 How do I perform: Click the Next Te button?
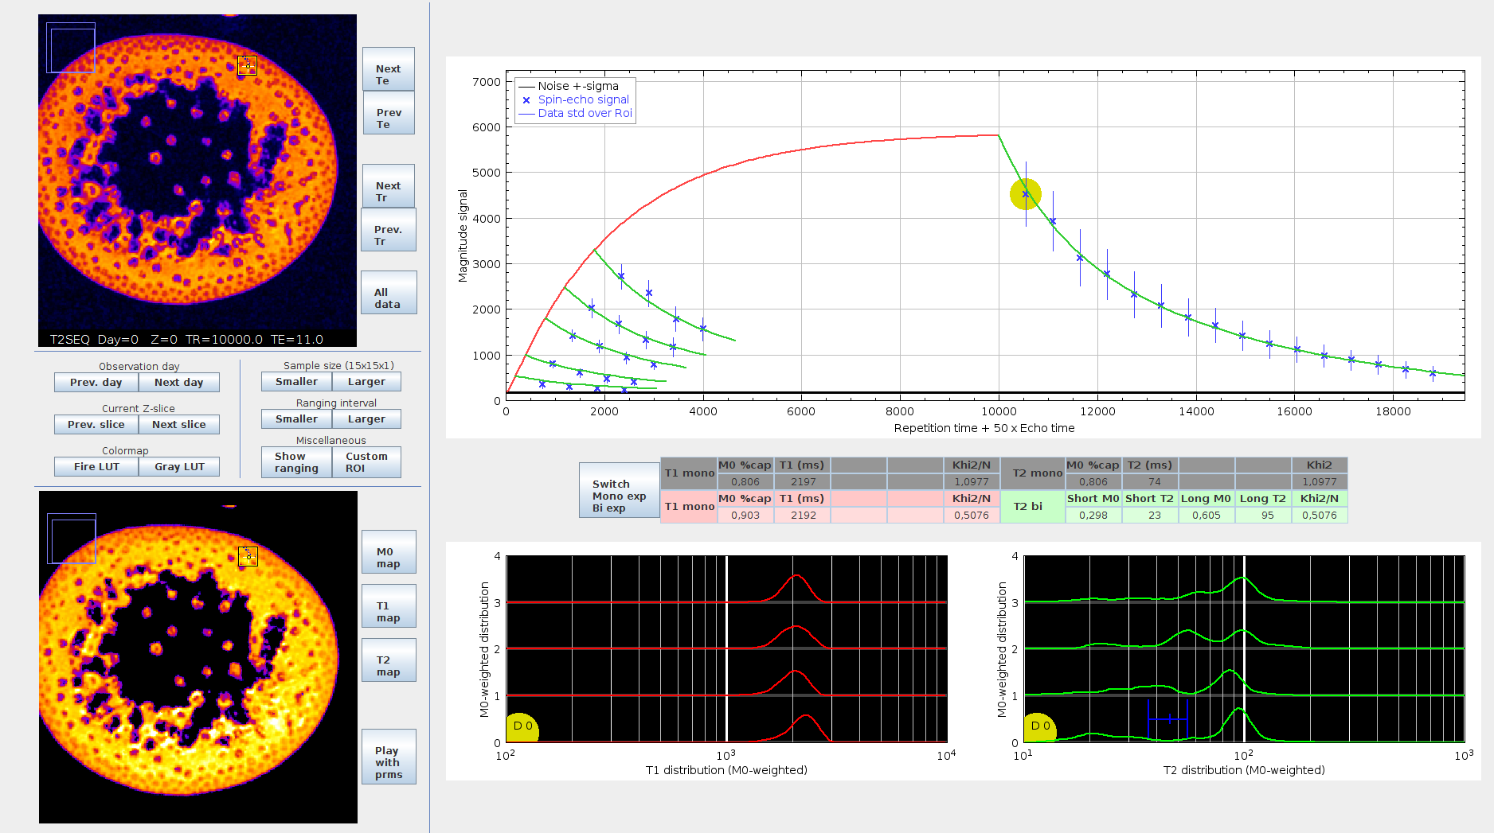coord(389,69)
